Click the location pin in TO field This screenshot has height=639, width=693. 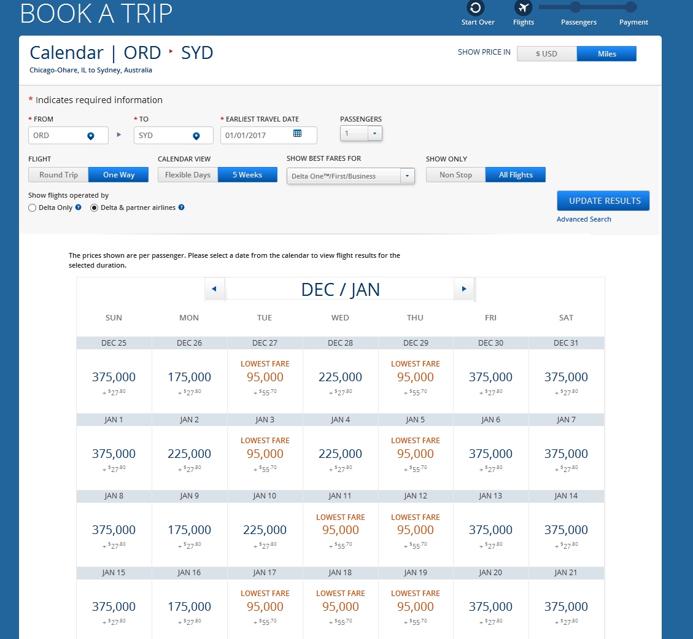196,136
